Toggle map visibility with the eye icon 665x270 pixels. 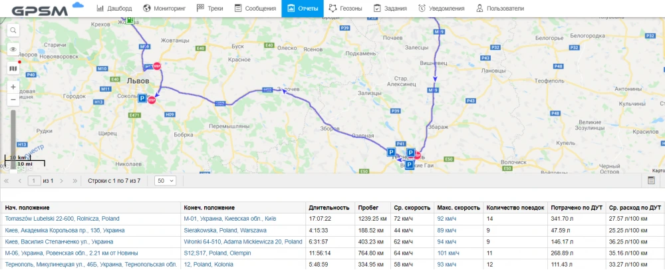13,49
